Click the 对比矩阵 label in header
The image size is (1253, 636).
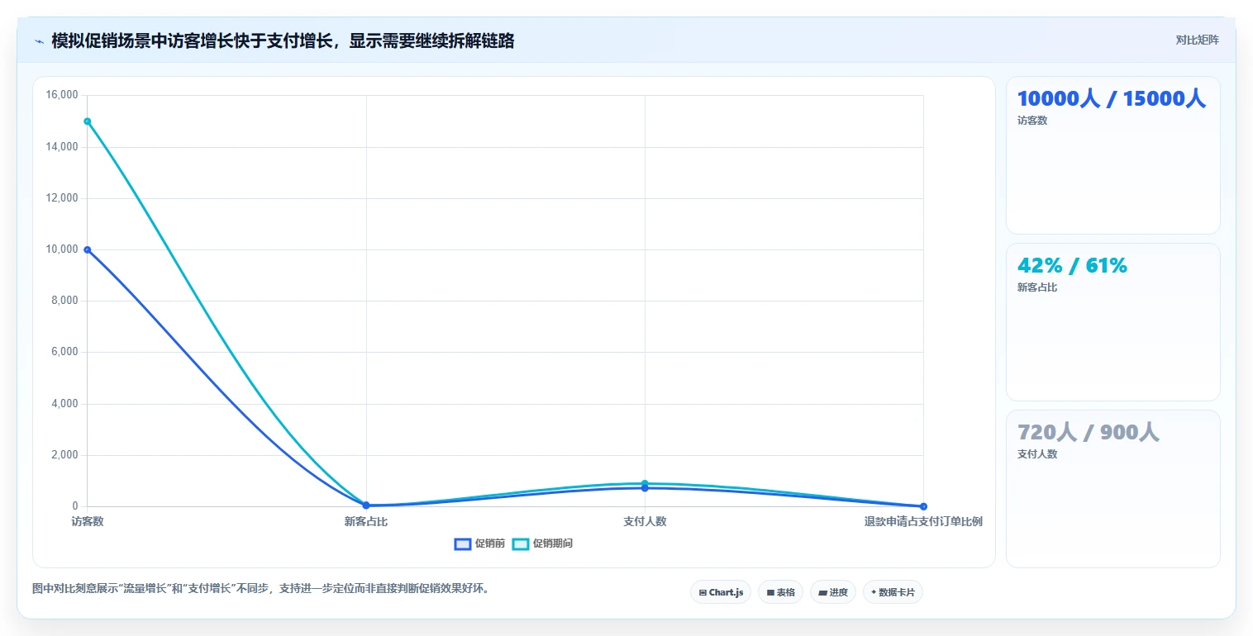[x=1197, y=40]
